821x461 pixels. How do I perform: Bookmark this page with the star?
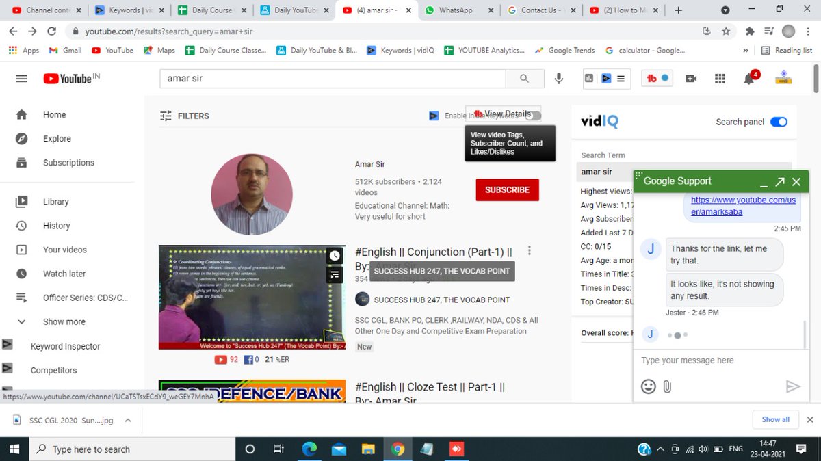[x=726, y=31]
